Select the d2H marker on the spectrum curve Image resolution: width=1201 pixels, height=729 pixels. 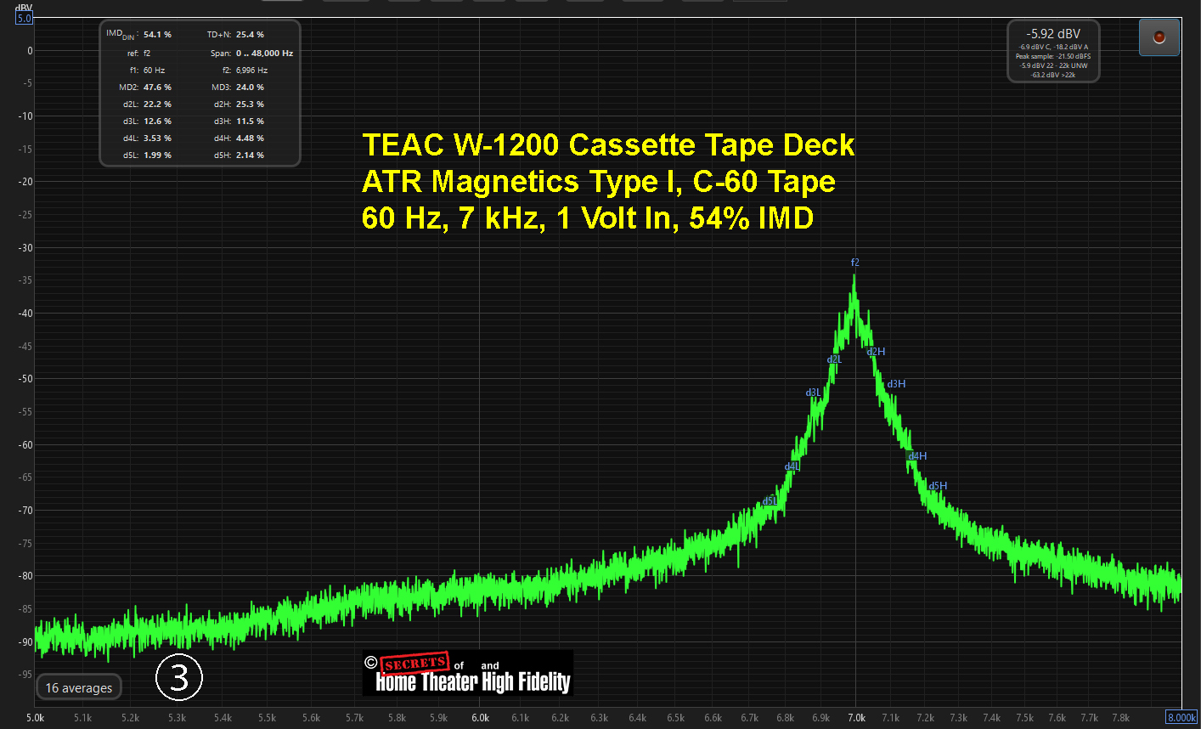876,351
